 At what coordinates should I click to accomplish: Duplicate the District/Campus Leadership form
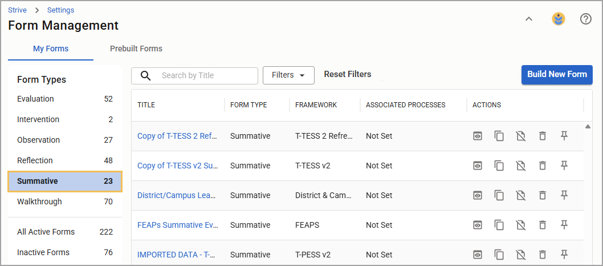point(499,195)
